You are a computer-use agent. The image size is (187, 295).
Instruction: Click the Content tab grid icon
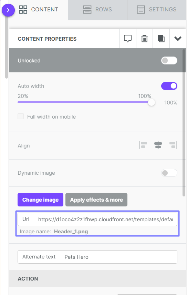[x=23, y=9]
